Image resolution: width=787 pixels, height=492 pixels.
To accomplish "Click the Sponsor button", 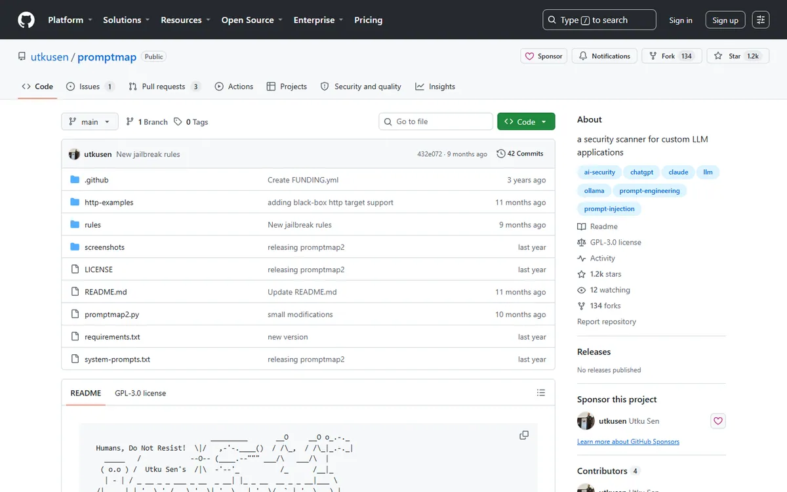I will (543, 56).
